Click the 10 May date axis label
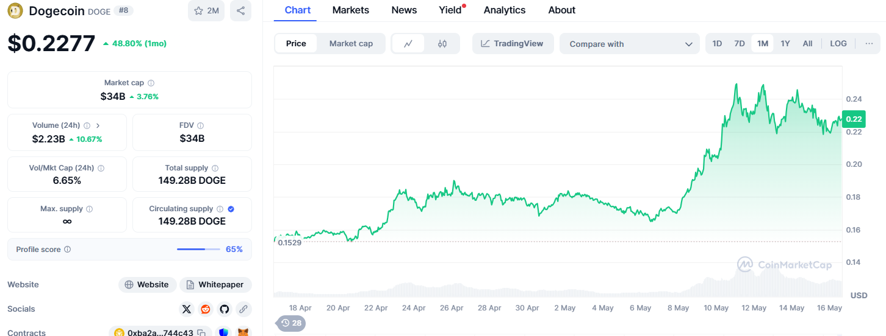The image size is (886, 336). [x=716, y=308]
